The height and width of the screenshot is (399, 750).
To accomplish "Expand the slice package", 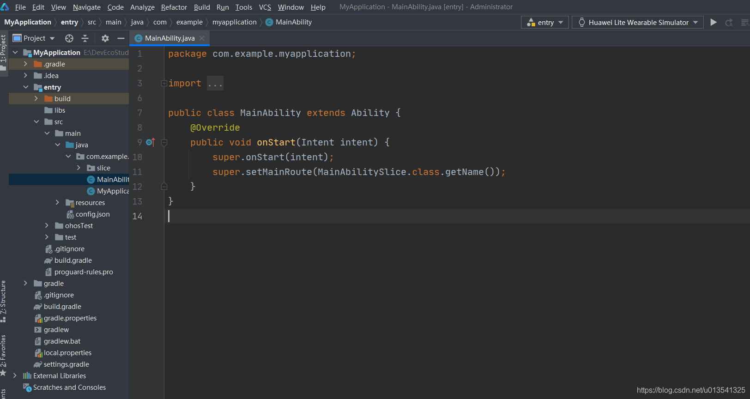I will [x=79, y=168].
